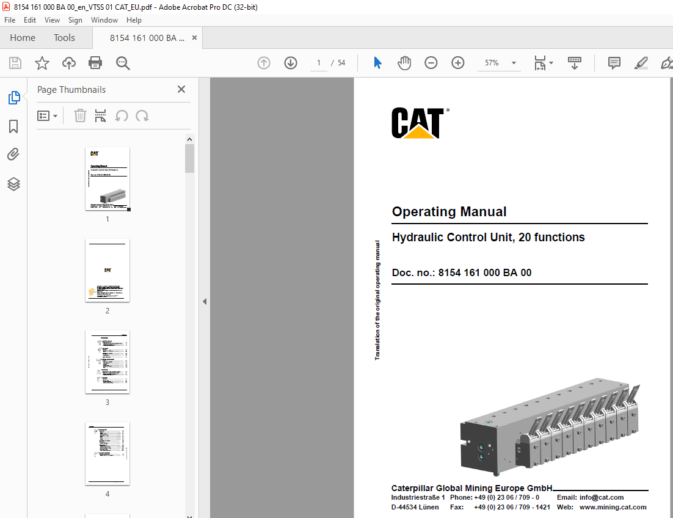Click the page number input field

pos(319,63)
